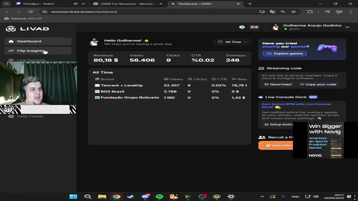Screen dimensions: 358x201
Task: Open Clip Insights in the sidebar
Action: click(x=38, y=51)
